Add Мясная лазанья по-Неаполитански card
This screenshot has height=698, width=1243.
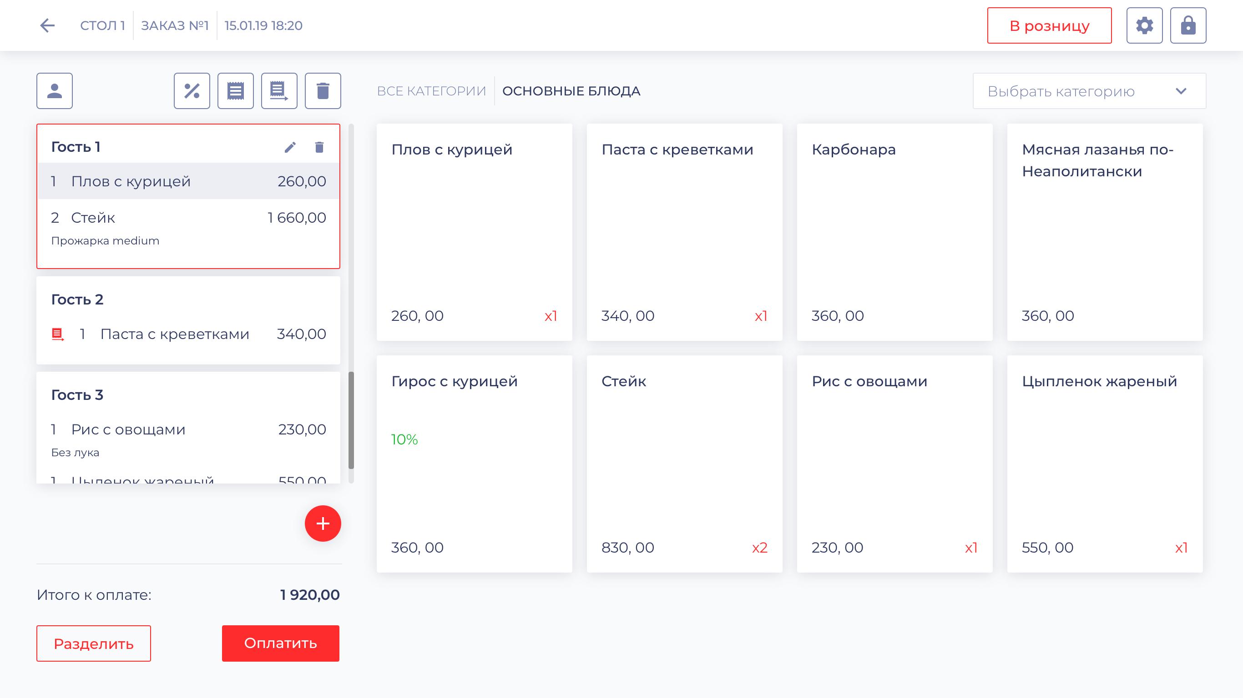1105,232
